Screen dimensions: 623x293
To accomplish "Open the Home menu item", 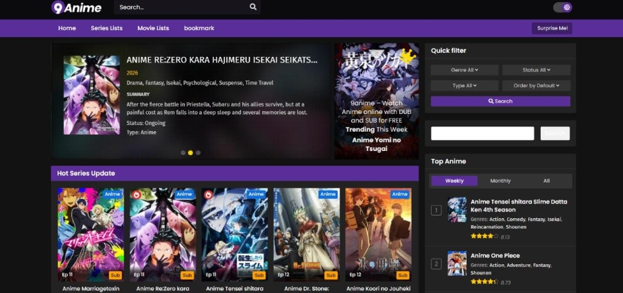I will (67, 28).
